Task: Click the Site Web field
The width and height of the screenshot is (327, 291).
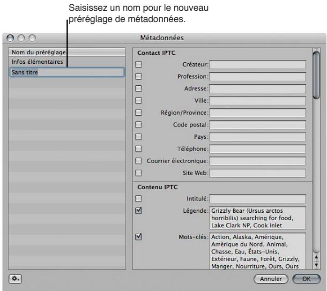Action: pyautogui.click(x=258, y=173)
